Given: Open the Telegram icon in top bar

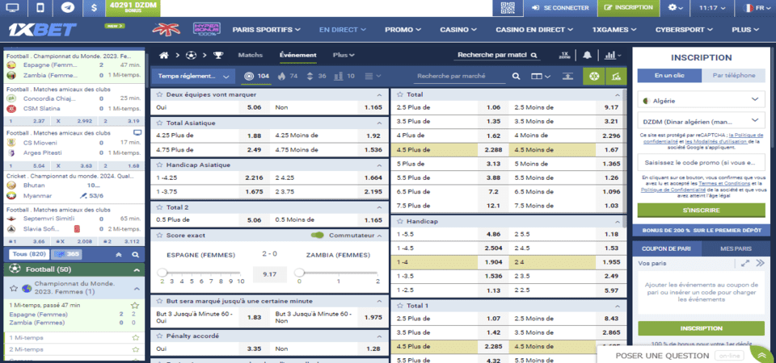Looking at the screenshot, I should [x=68, y=8].
